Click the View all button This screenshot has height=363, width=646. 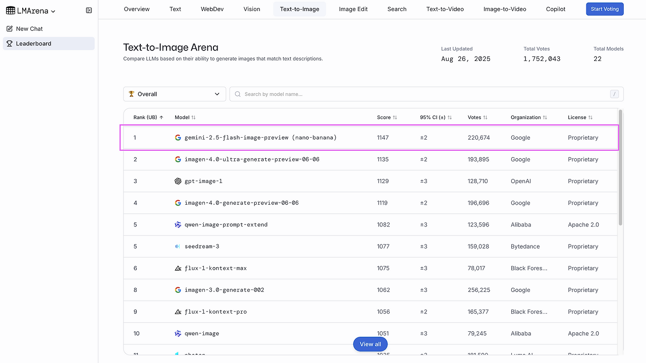click(x=370, y=344)
